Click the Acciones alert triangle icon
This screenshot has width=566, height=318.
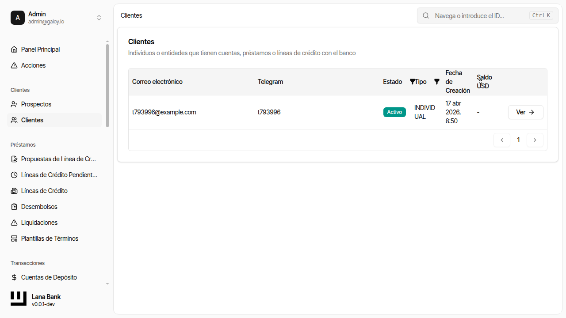tap(14, 65)
